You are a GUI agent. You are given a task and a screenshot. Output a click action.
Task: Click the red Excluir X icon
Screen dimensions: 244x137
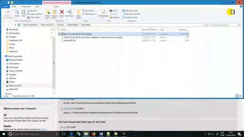point(62,12)
